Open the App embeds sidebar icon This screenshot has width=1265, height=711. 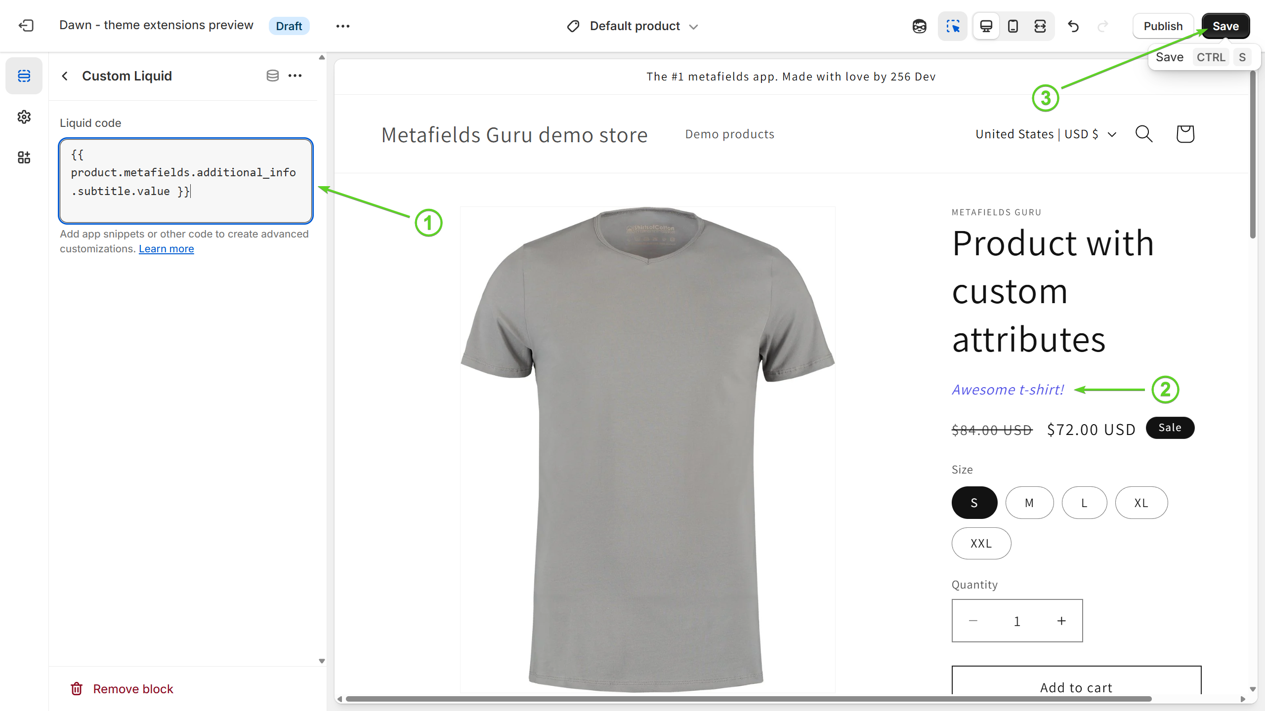pyautogui.click(x=24, y=158)
